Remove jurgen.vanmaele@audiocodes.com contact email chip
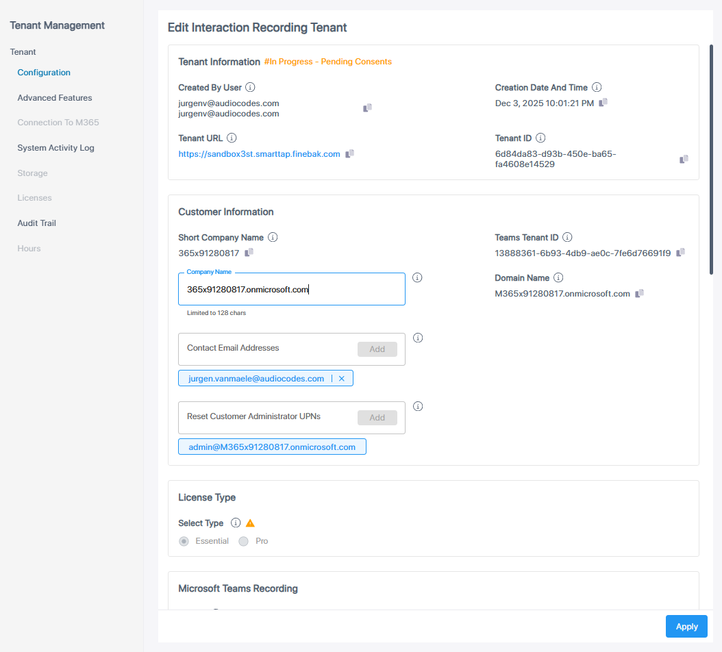 341,379
